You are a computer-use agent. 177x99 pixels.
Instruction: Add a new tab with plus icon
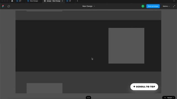pyautogui.click(x=77, y=1)
